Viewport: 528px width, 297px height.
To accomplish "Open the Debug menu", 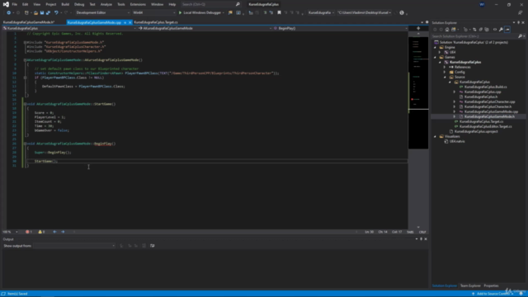I will click(x=79, y=4).
